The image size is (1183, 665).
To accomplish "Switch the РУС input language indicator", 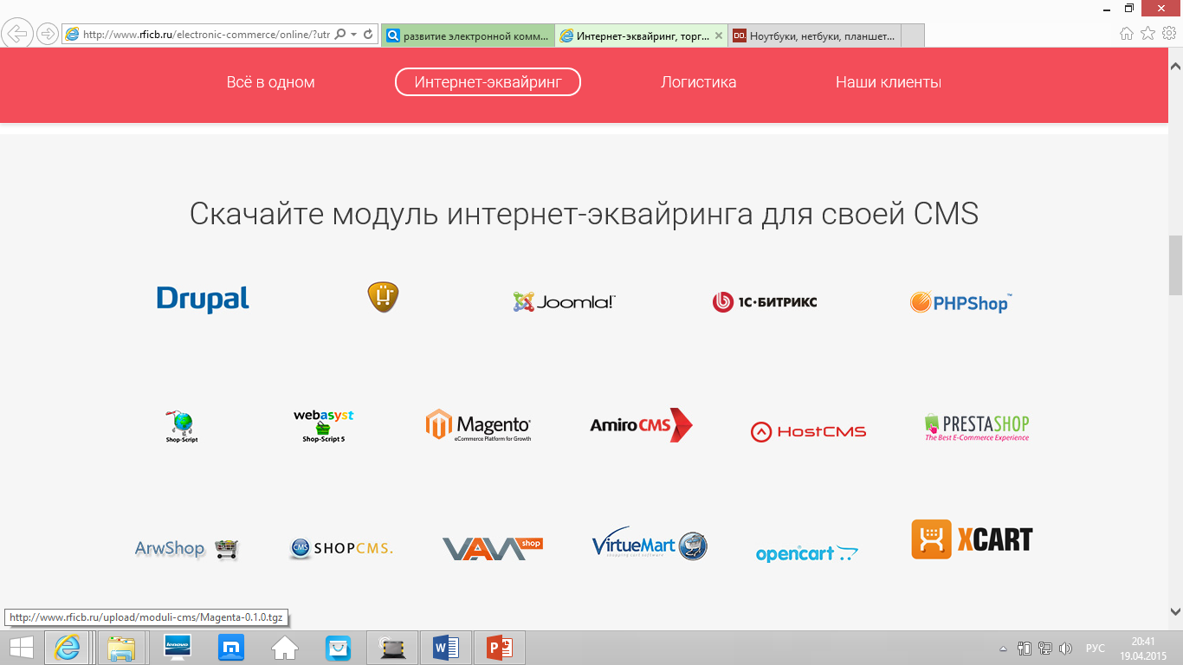I will [x=1096, y=649].
